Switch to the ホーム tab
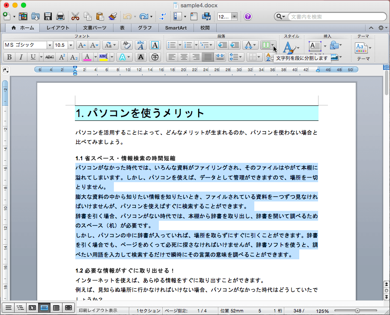 pyautogui.click(x=23, y=28)
